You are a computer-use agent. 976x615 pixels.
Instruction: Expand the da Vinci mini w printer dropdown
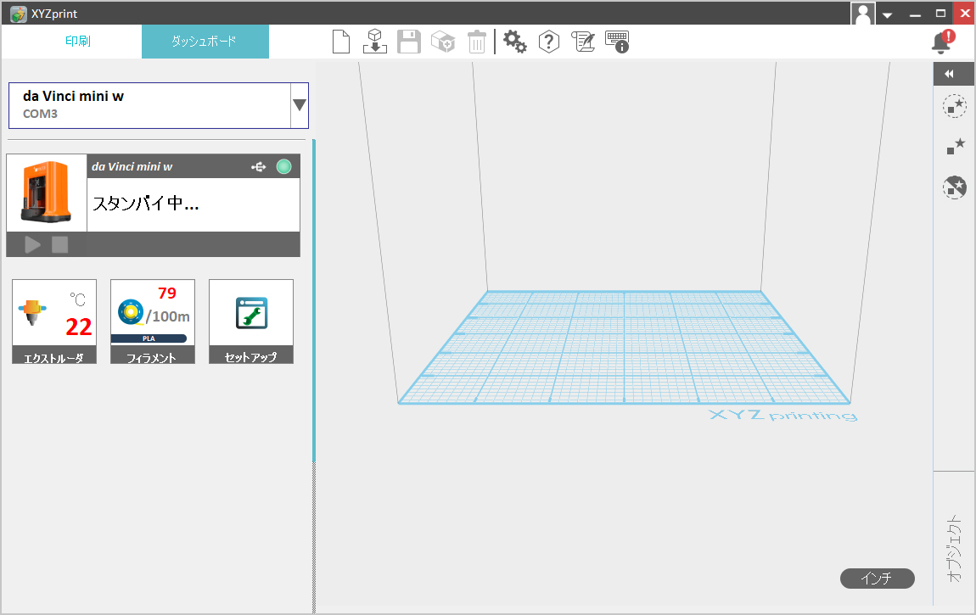[x=299, y=105]
